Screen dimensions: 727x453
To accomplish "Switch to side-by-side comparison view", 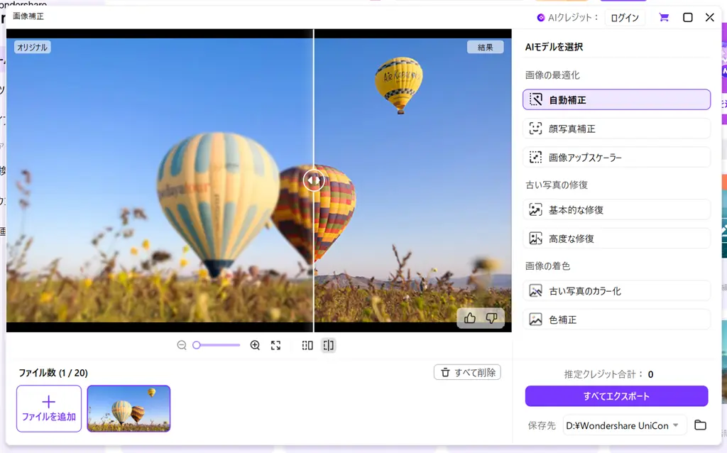I will (307, 345).
